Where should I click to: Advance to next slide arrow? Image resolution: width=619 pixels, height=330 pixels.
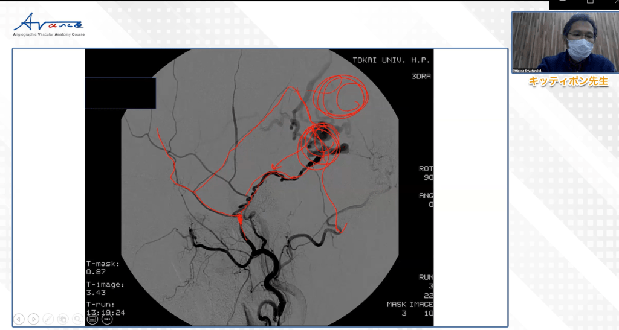[33, 319]
